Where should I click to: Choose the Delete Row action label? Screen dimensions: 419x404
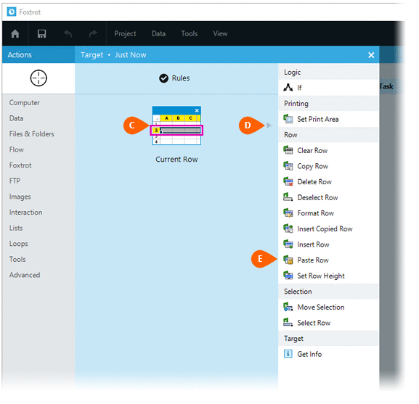[314, 182]
